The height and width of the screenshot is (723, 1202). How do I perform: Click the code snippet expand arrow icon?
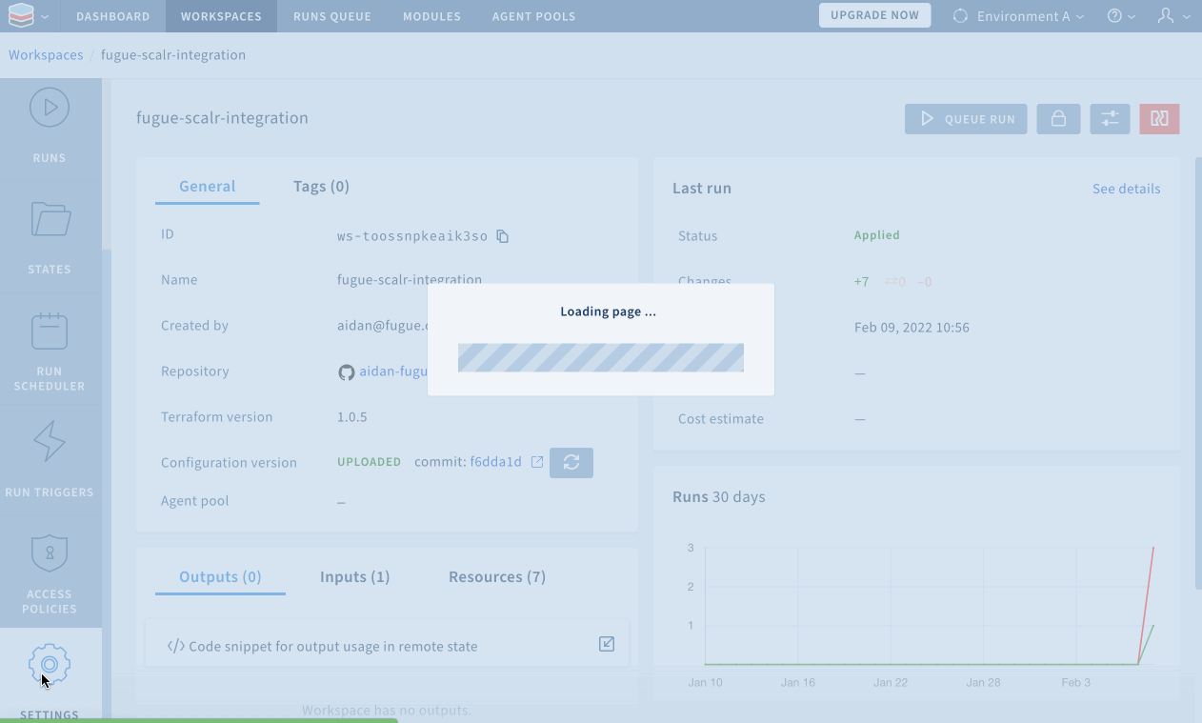pos(607,645)
